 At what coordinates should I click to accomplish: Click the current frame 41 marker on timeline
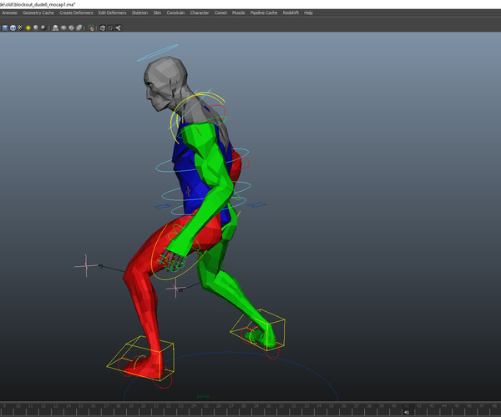click(407, 412)
